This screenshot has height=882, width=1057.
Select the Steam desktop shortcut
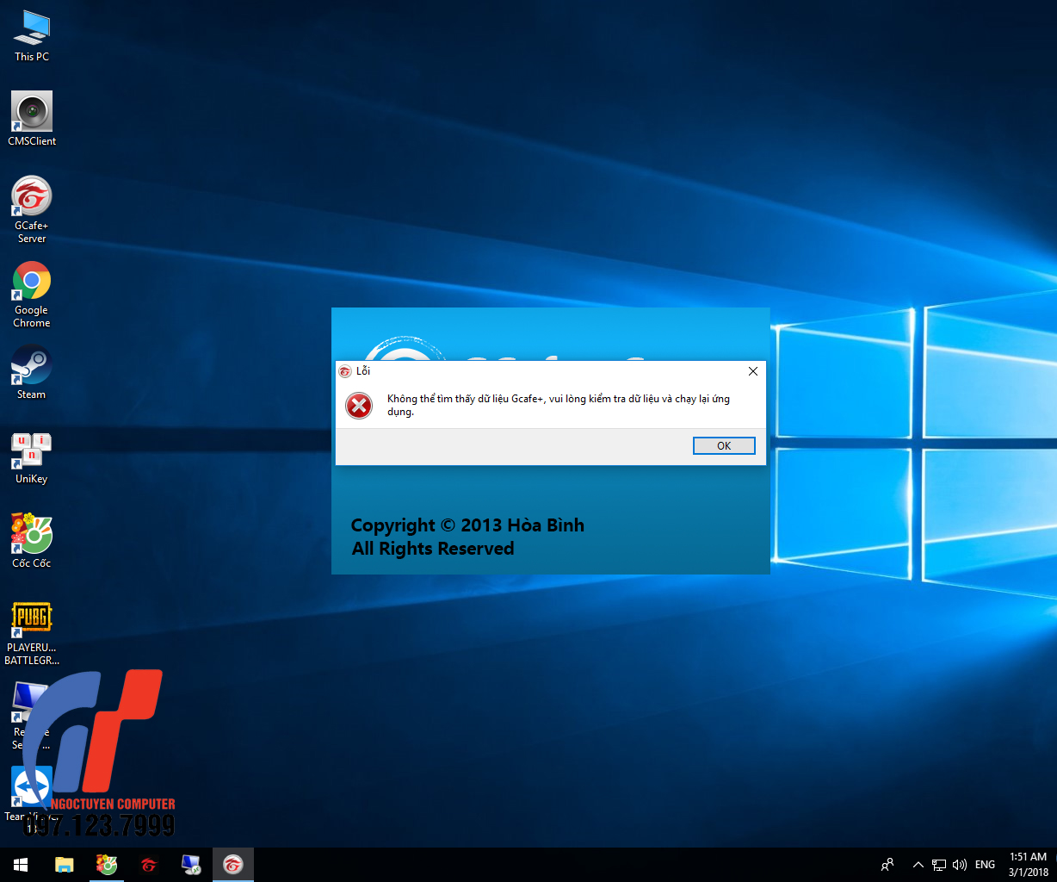pos(32,372)
